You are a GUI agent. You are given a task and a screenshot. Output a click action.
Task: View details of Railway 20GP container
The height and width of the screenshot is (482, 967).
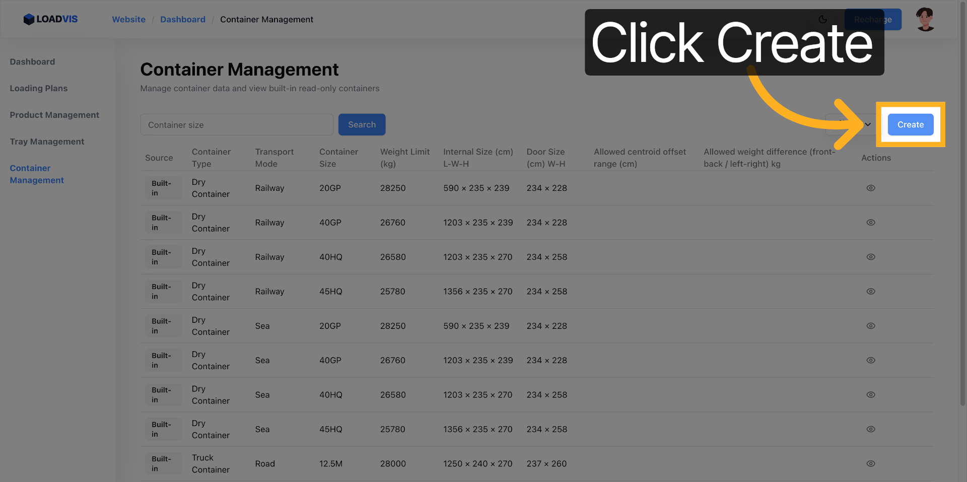point(870,188)
